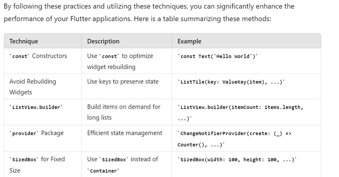Click the ListView.builder itemCount code example

tap(240, 112)
